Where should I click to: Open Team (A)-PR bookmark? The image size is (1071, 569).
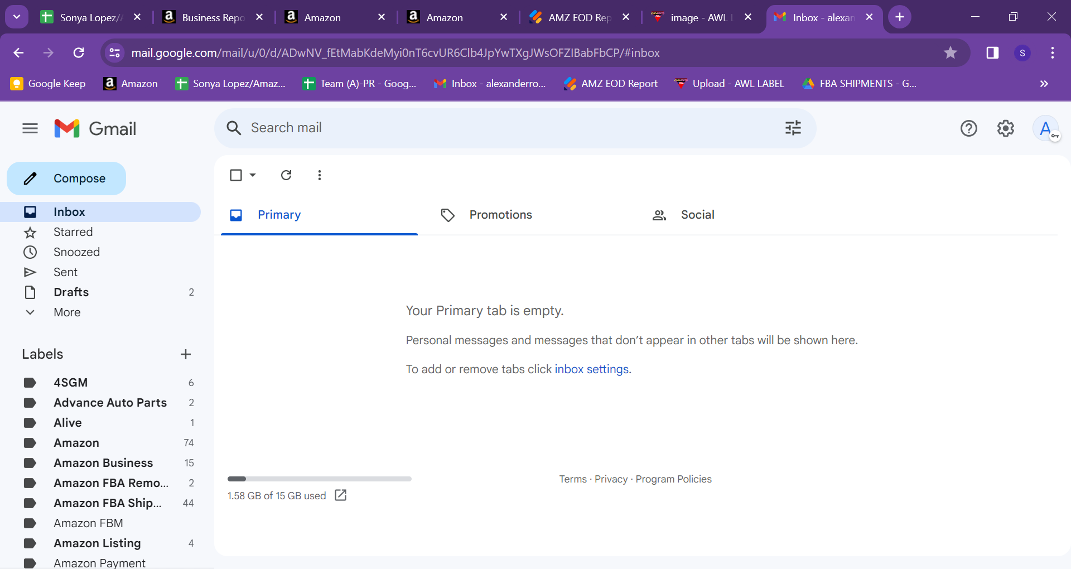359,84
